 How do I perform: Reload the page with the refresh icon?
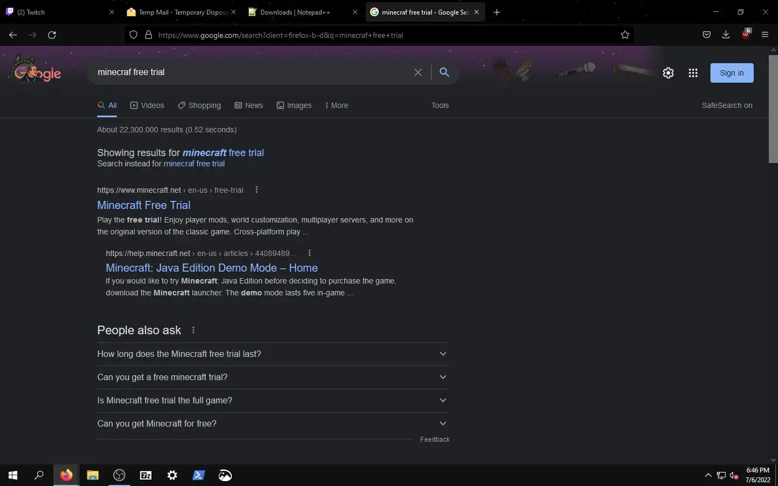pyautogui.click(x=52, y=35)
